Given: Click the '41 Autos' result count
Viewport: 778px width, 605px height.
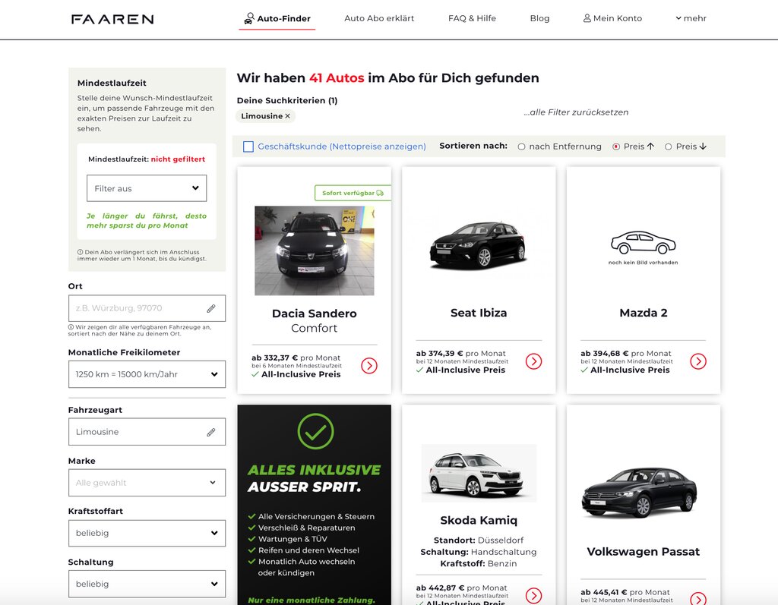Looking at the screenshot, I should (337, 78).
